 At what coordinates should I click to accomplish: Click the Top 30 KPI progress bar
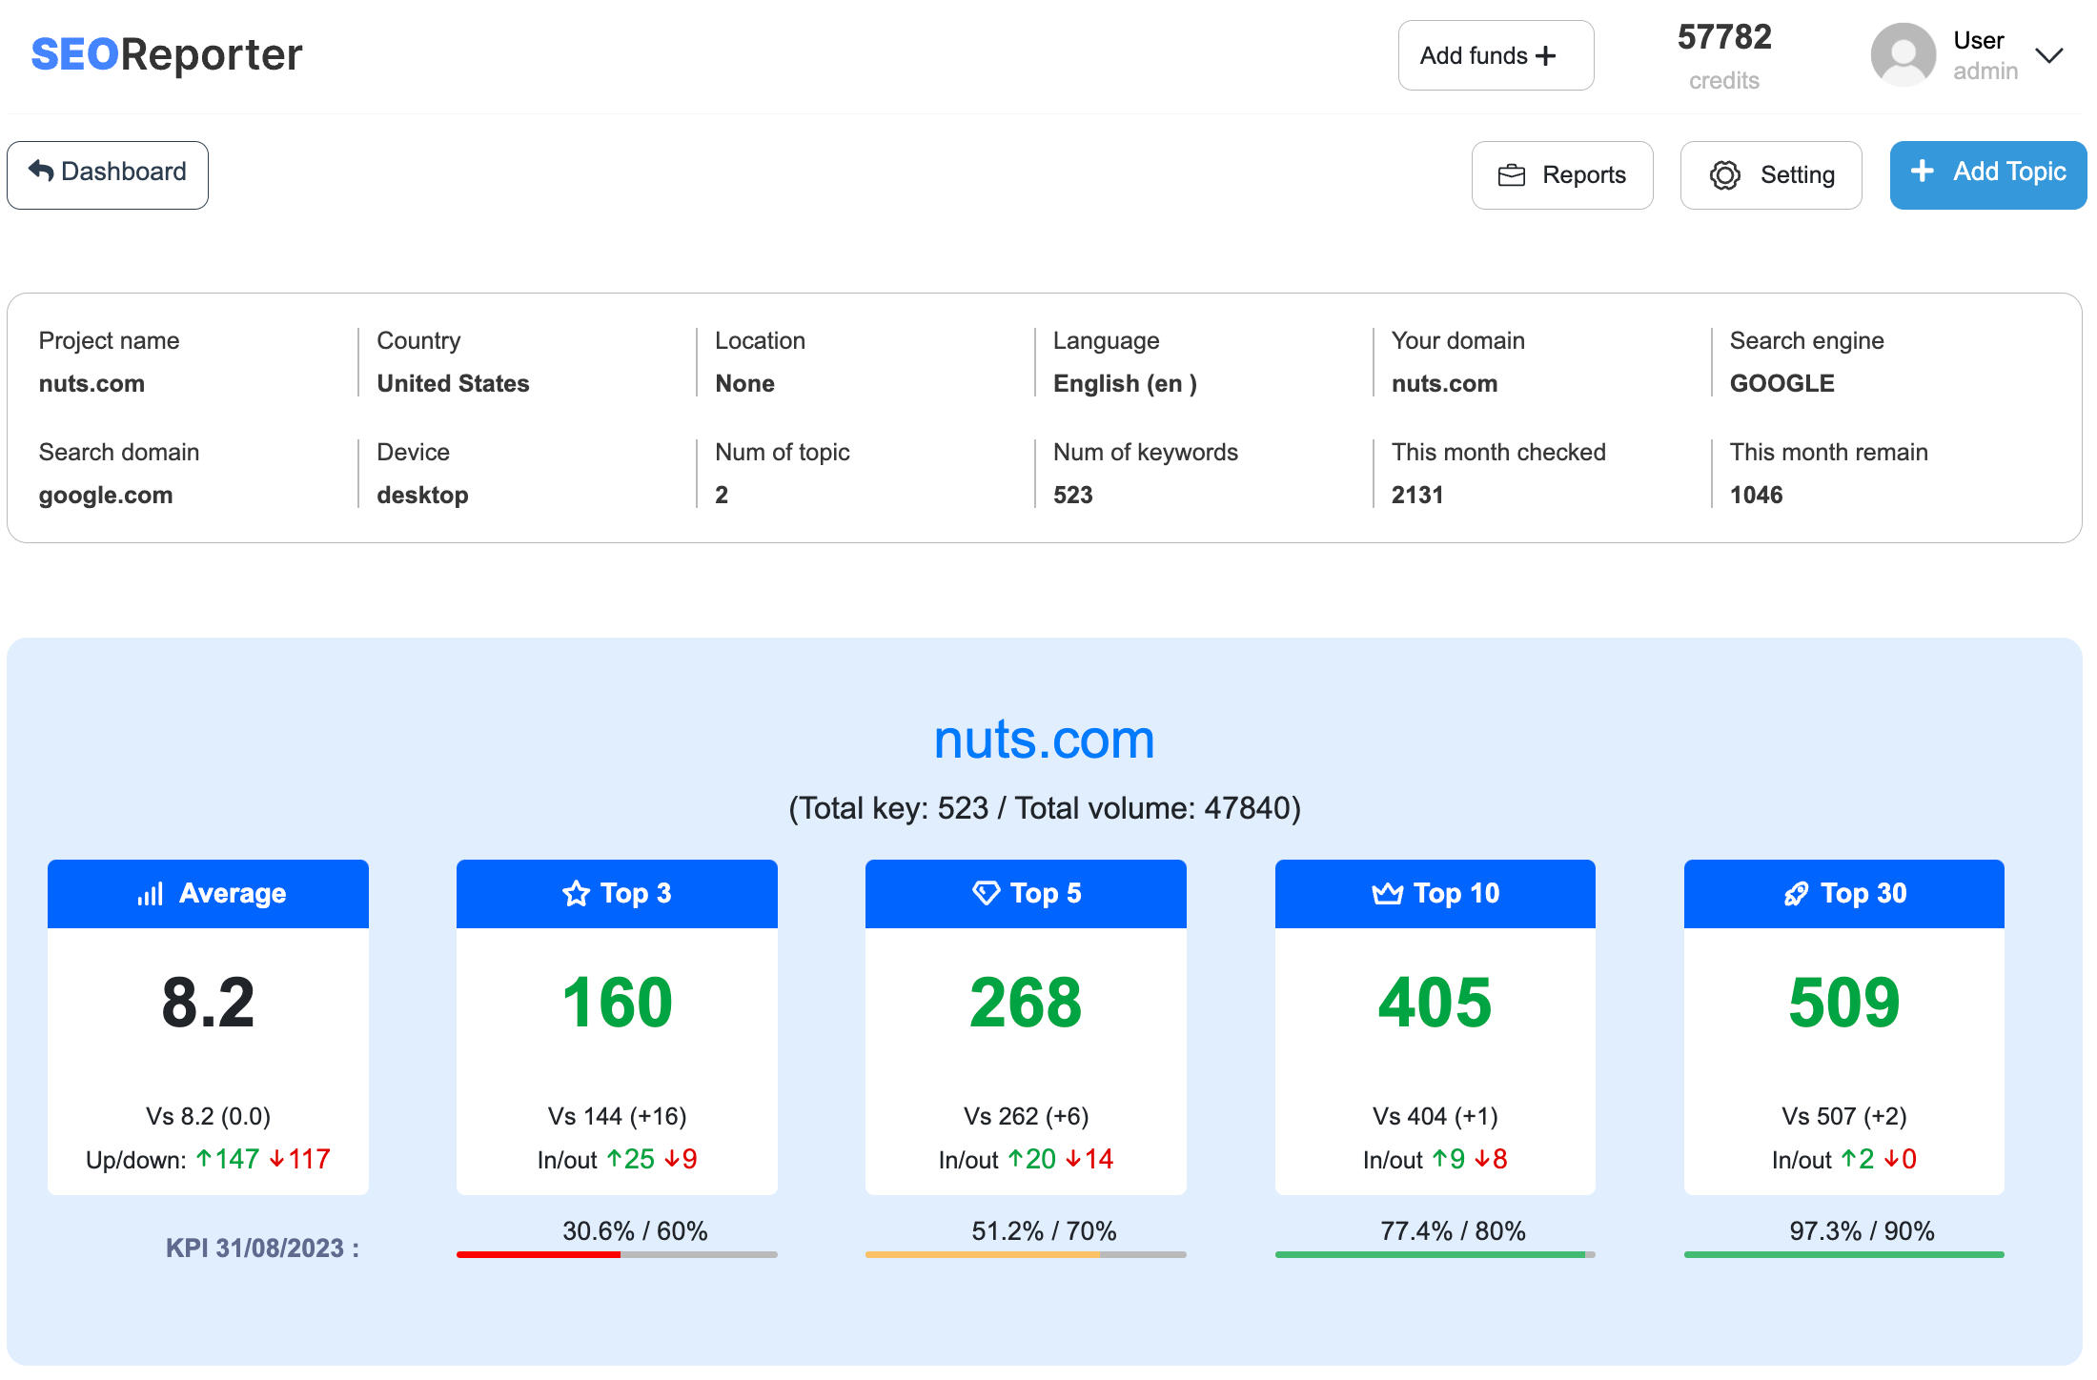pyautogui.click(x=1844, y=1254)
